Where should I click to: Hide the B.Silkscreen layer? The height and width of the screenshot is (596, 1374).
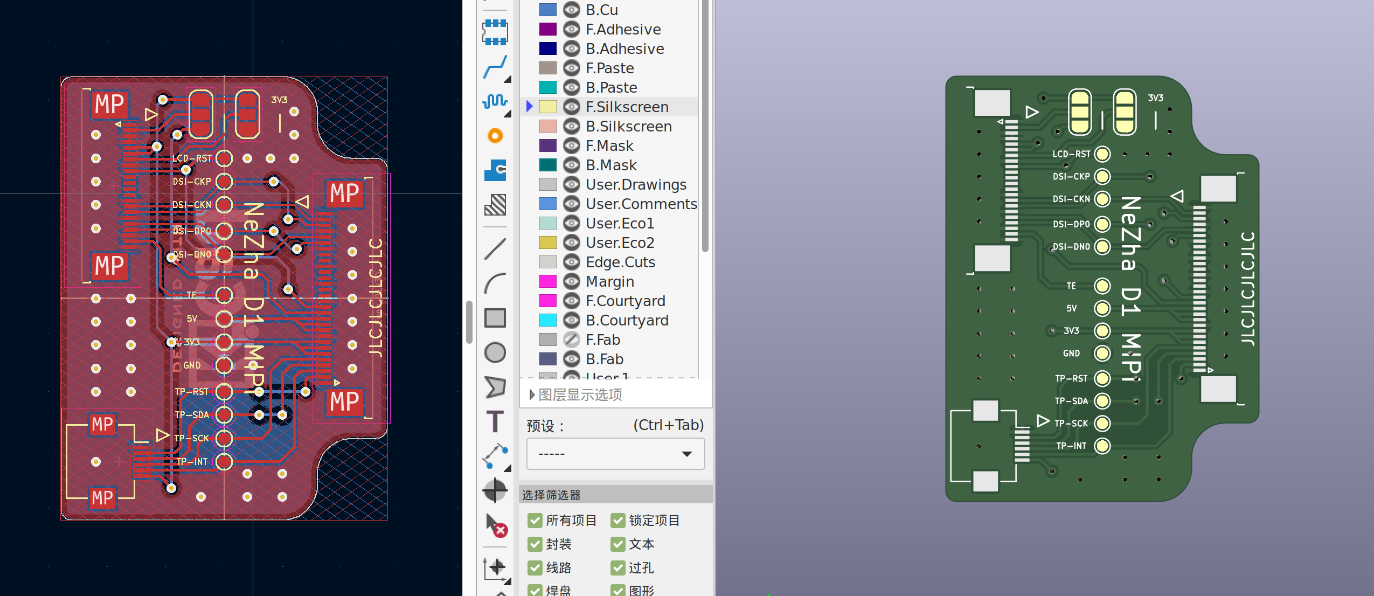[572, 126]
